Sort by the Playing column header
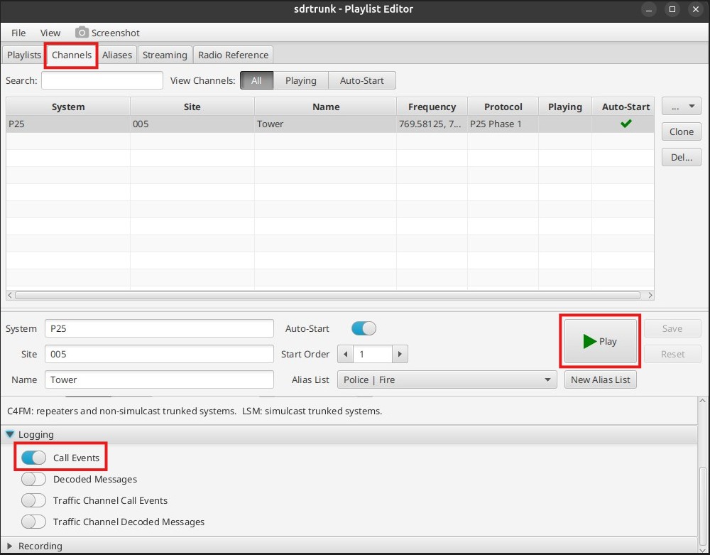 click(x=565, y=107)
